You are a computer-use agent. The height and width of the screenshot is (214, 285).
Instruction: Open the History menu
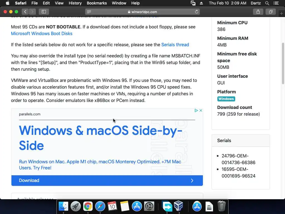(75, 3)
